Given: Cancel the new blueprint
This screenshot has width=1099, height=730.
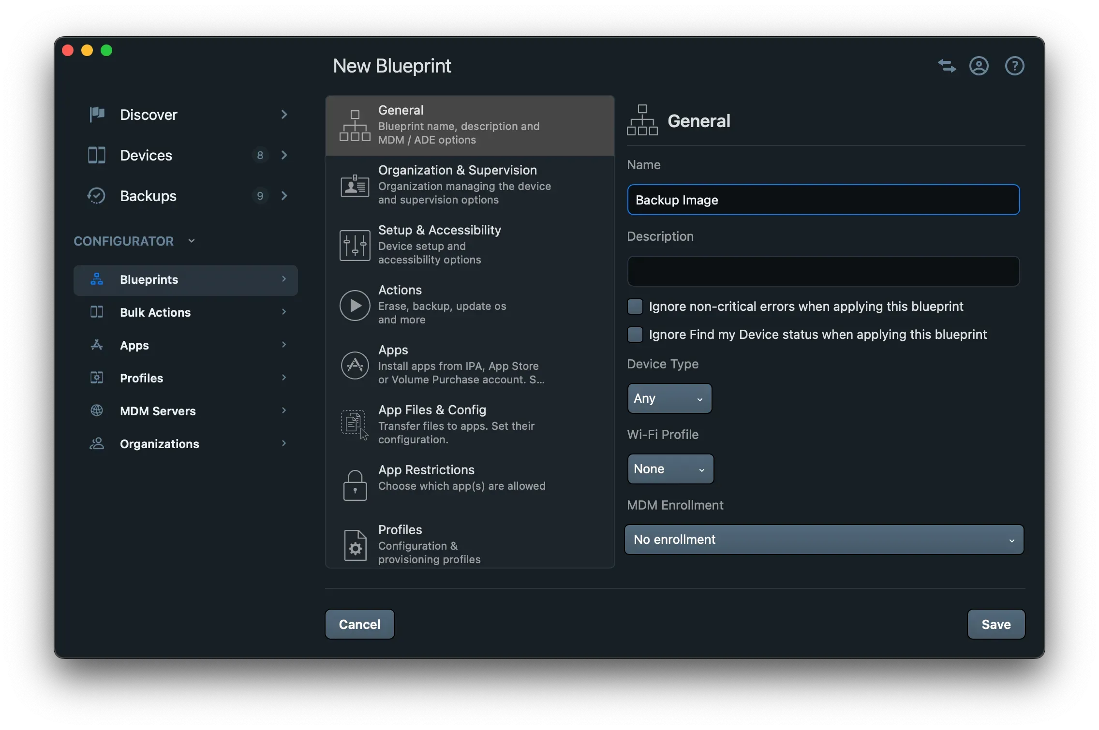Looking at the screenshot, I should tap(359, 624).
